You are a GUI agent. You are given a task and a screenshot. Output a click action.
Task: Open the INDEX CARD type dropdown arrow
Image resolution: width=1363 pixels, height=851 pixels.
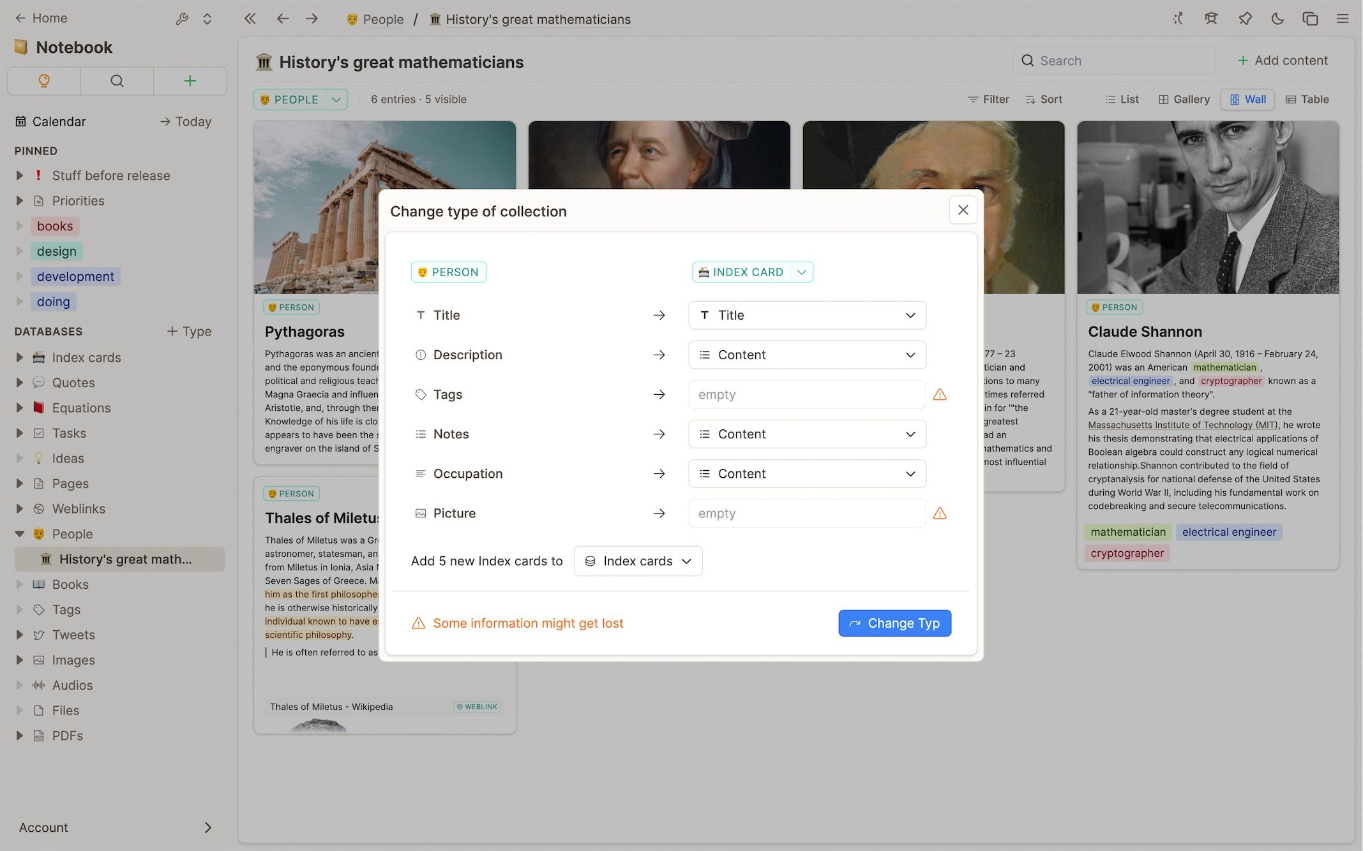pyautogui.click(x=802, y=272)
